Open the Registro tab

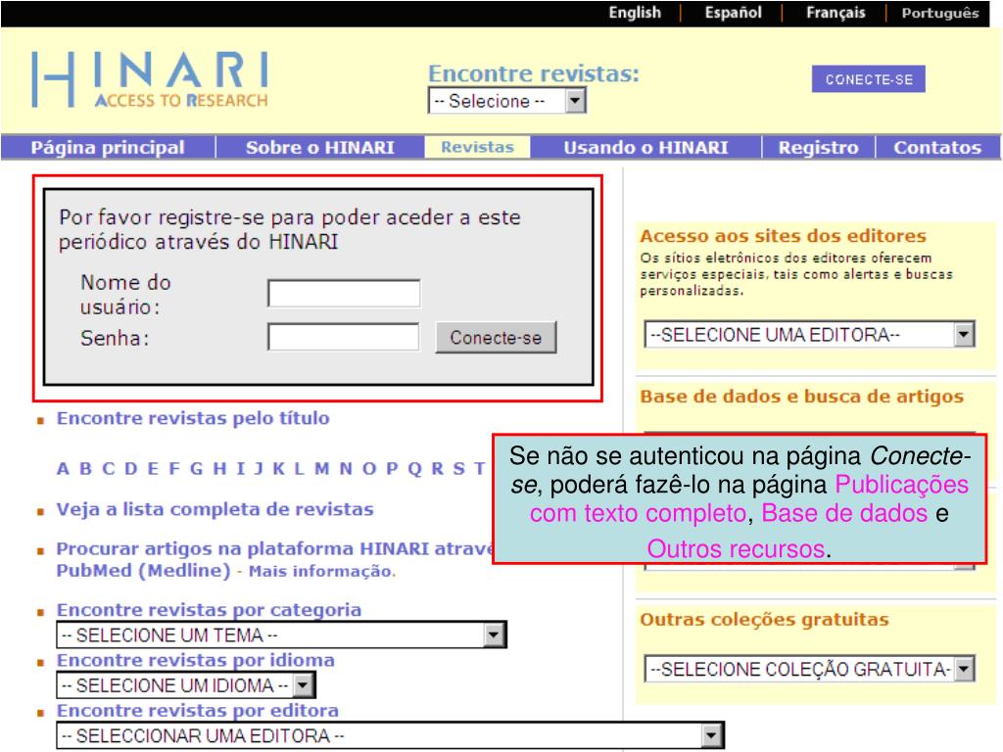click(x=818, y=148)
